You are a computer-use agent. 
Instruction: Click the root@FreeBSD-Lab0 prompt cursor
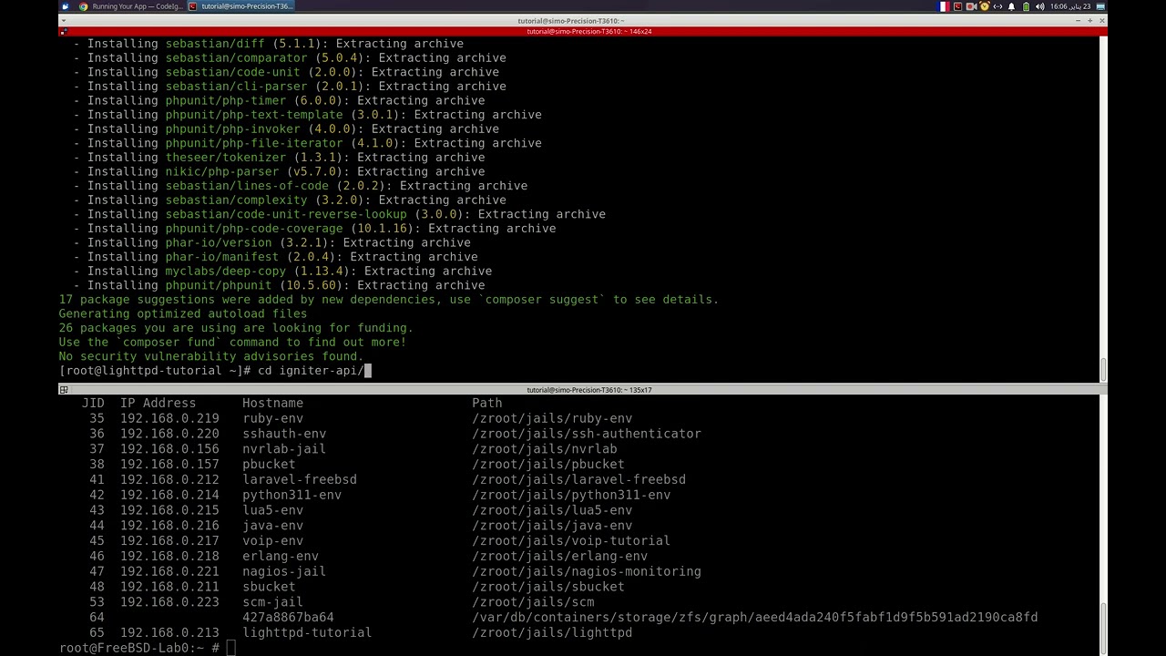[x=230, y=648]
